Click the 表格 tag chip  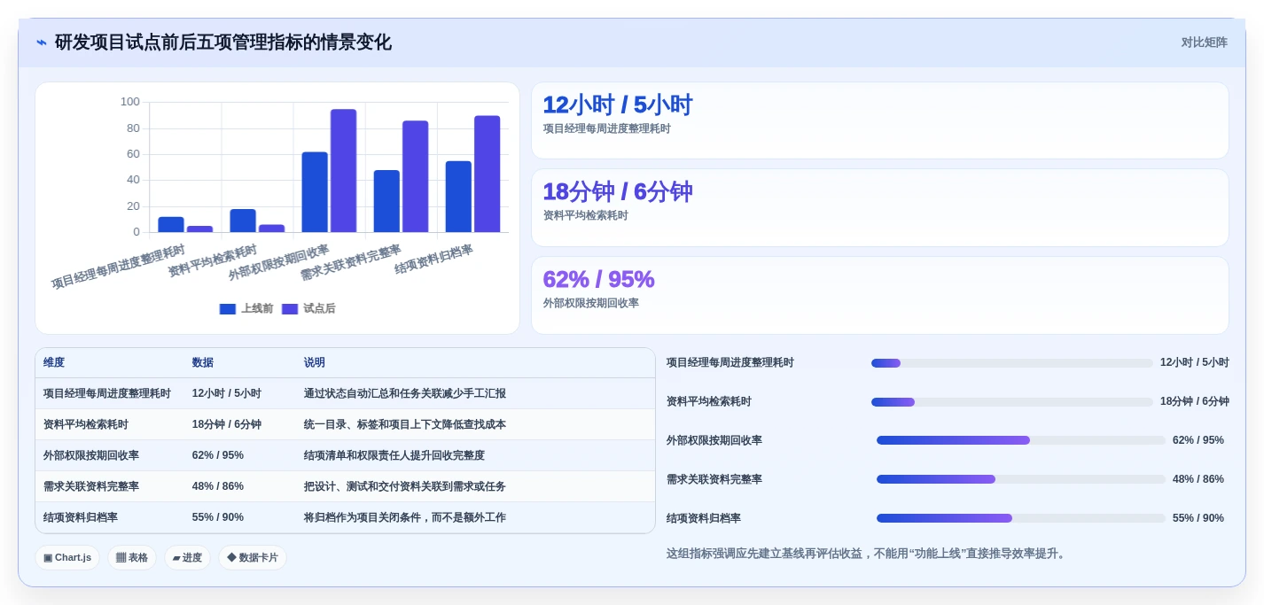point(132,557)
